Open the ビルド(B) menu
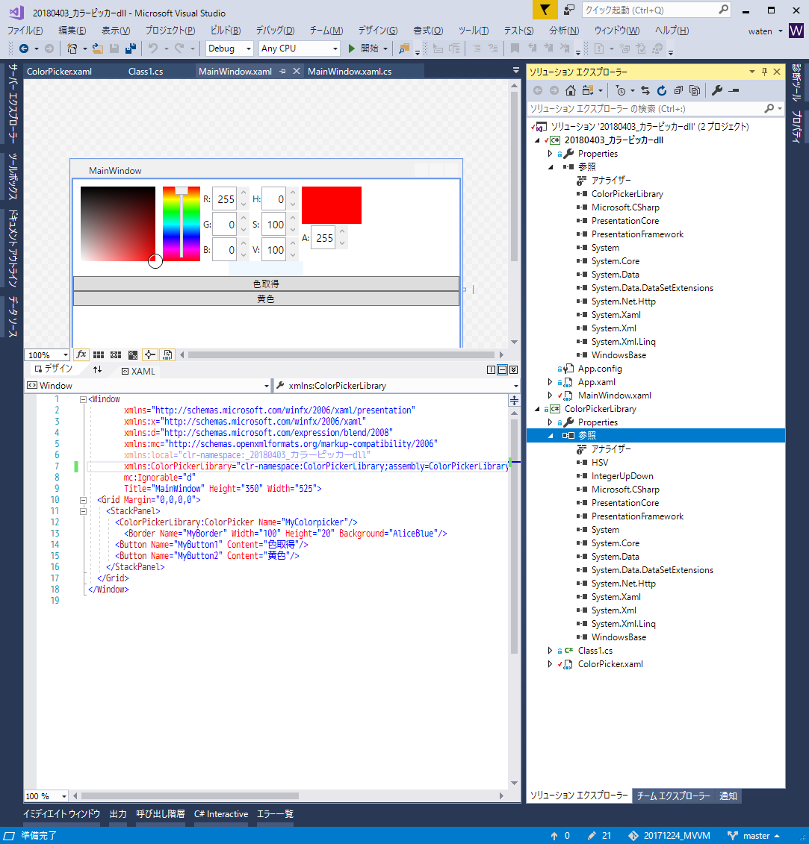 click(226, 31)
